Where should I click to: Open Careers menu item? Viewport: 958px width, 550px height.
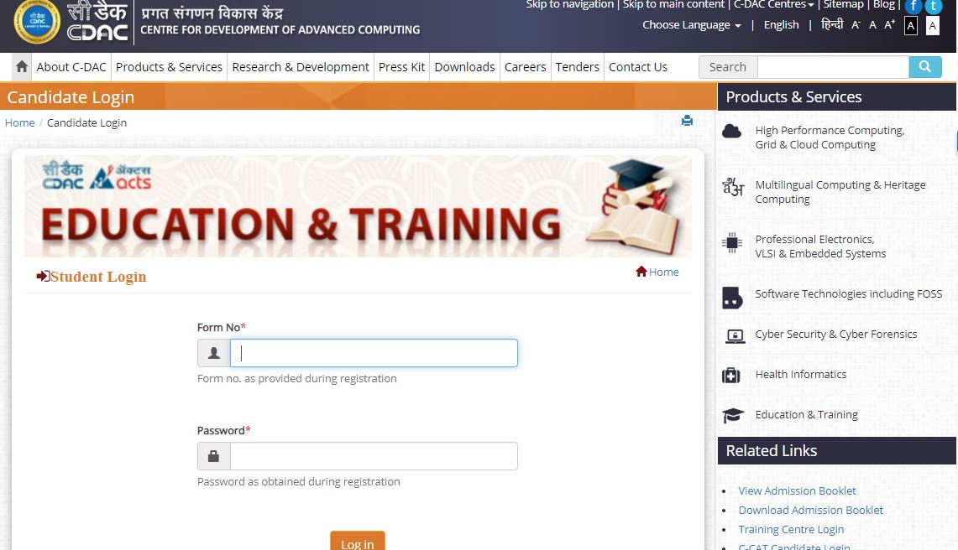(x=526, y=67)
